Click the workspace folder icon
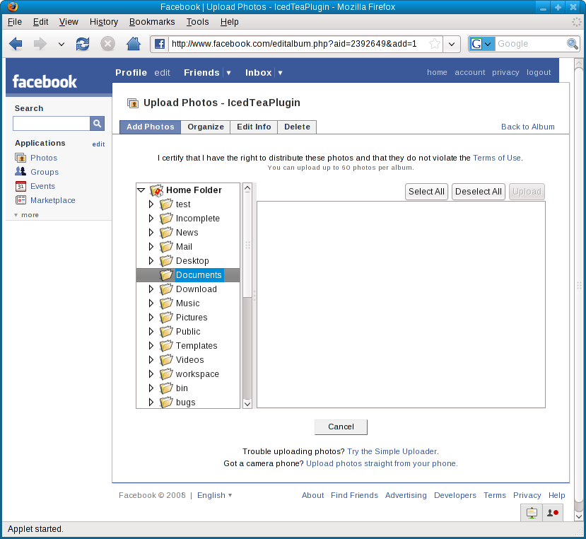The image size is (586, 539). (x=166, y=373)
